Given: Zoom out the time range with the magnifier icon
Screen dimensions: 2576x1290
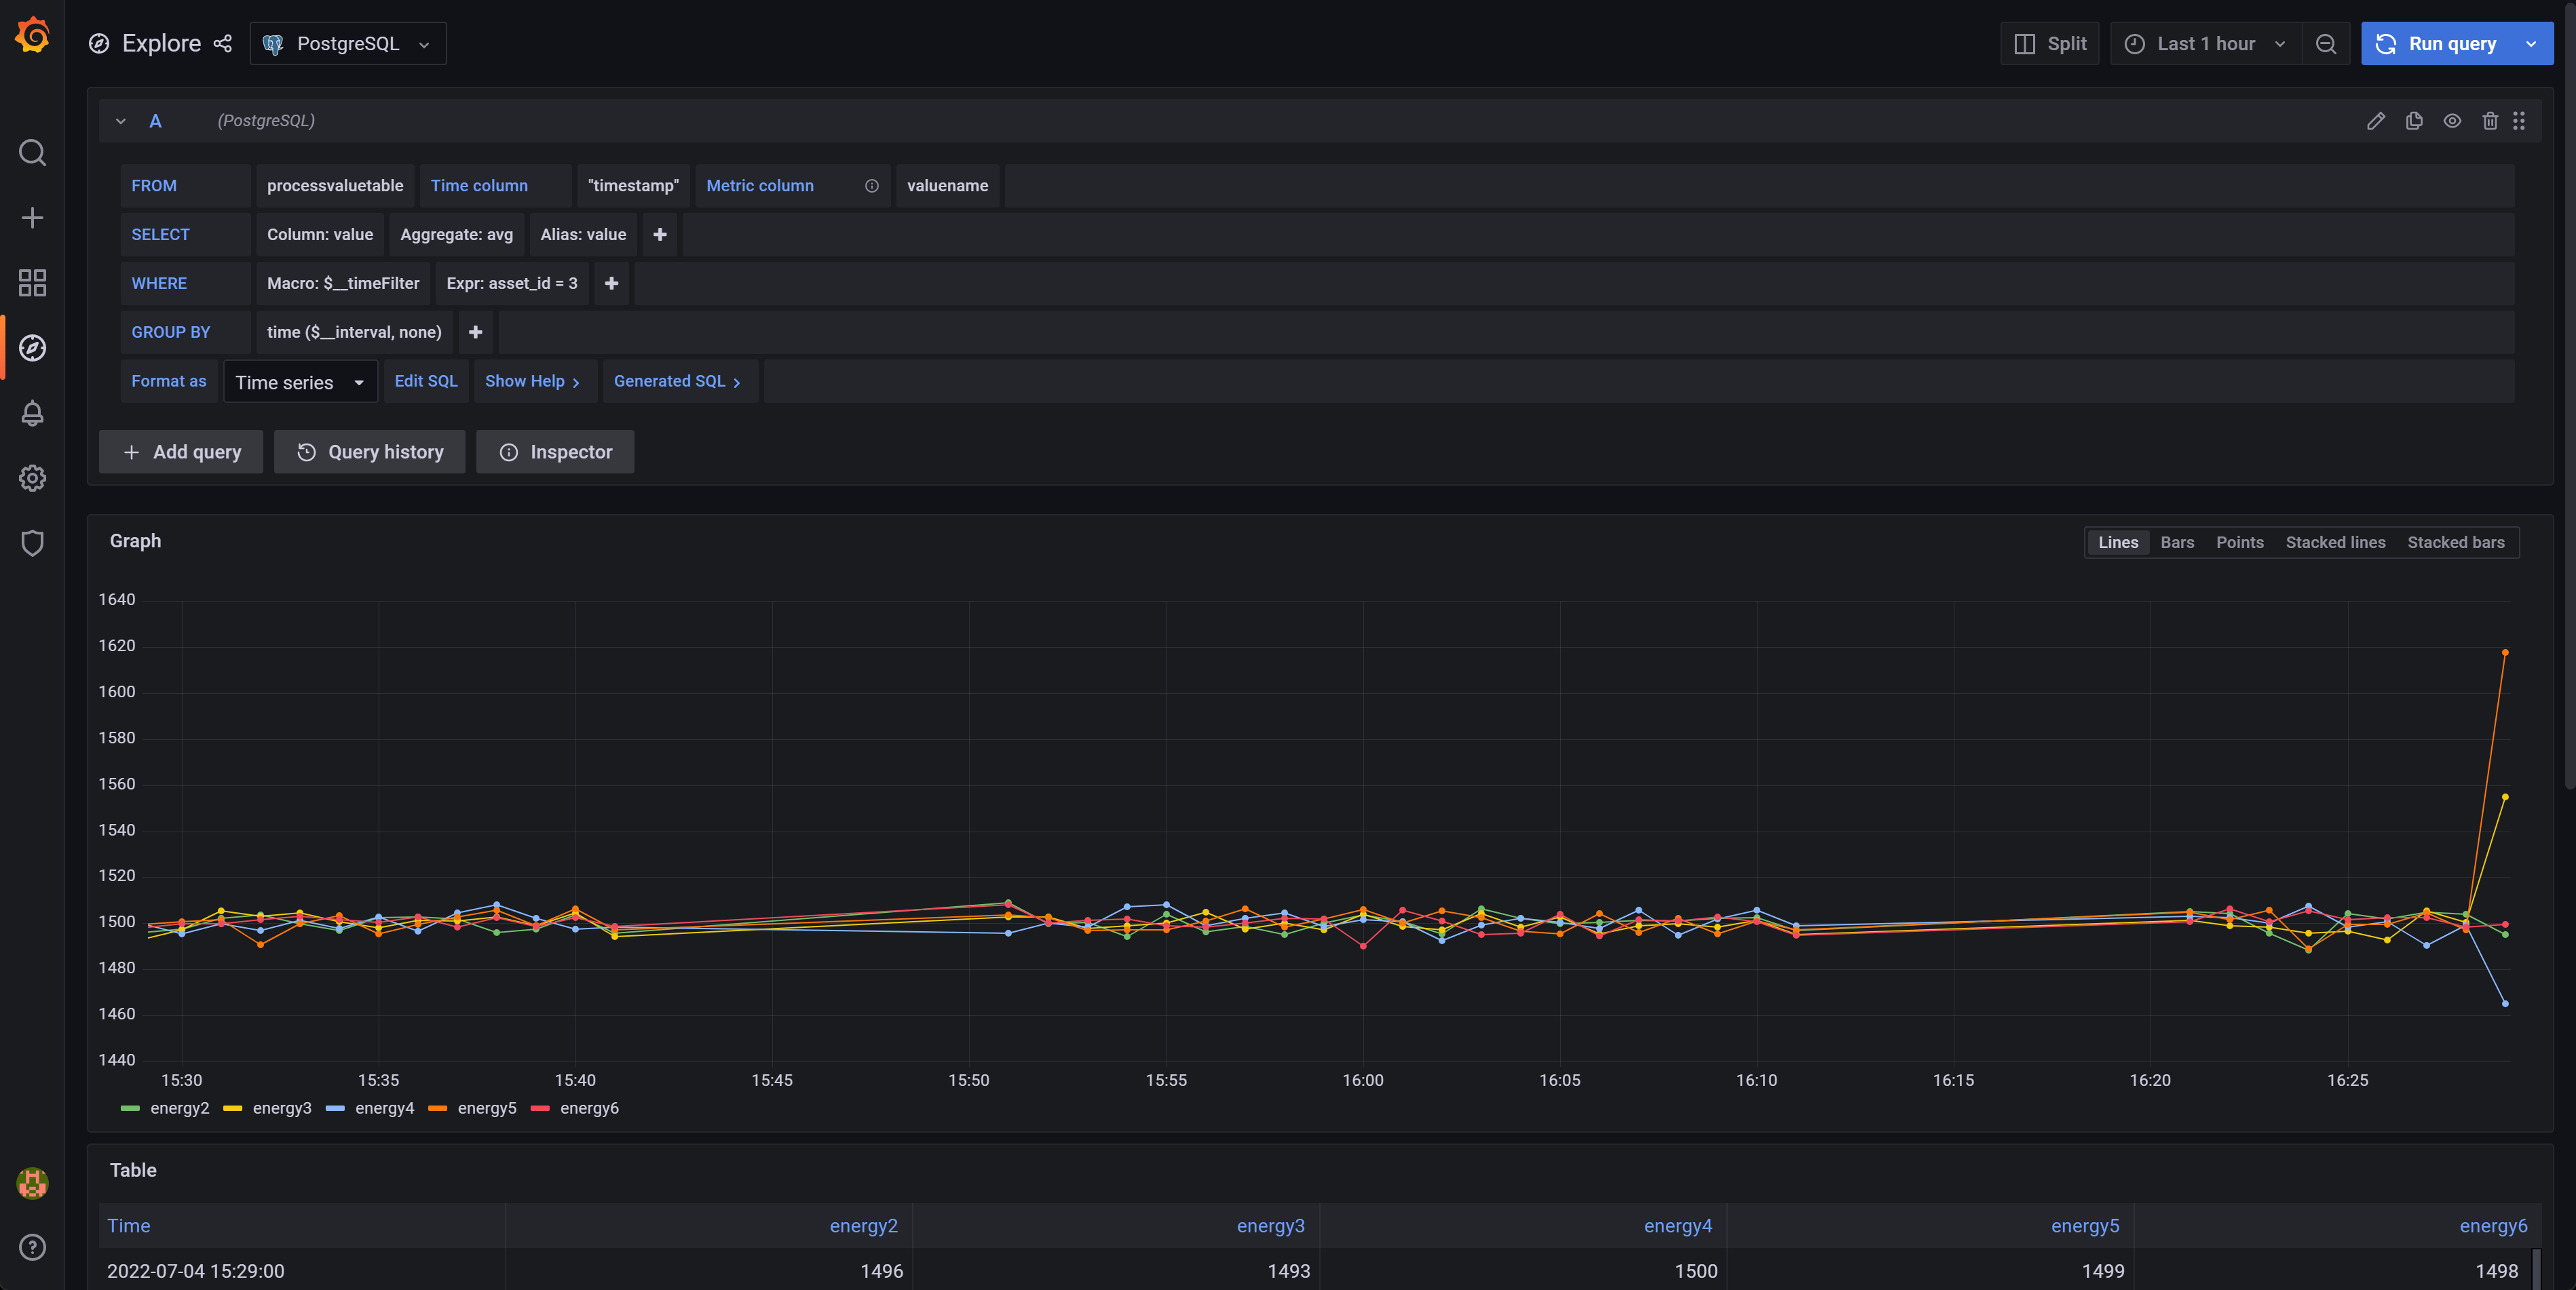Looking at the screenshot, I should (x=2326, y=43).
